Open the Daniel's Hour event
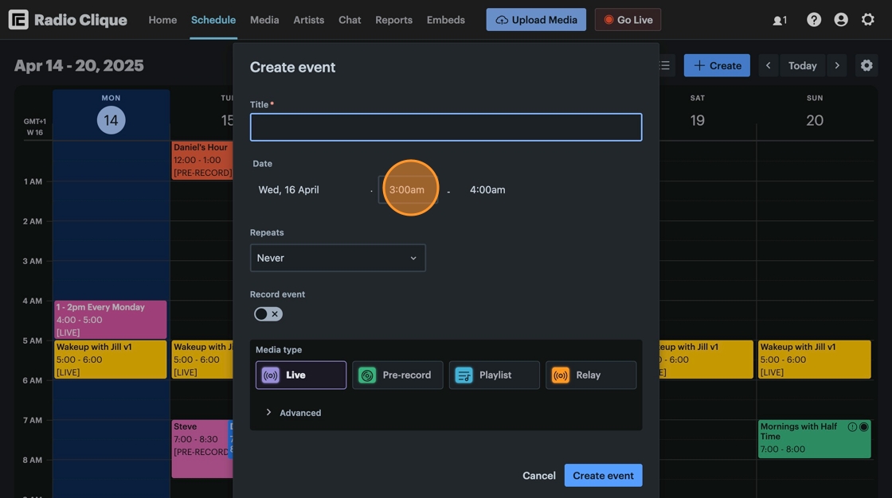The height and width of the screenshot is (498, 892). (x=202, y=161)
